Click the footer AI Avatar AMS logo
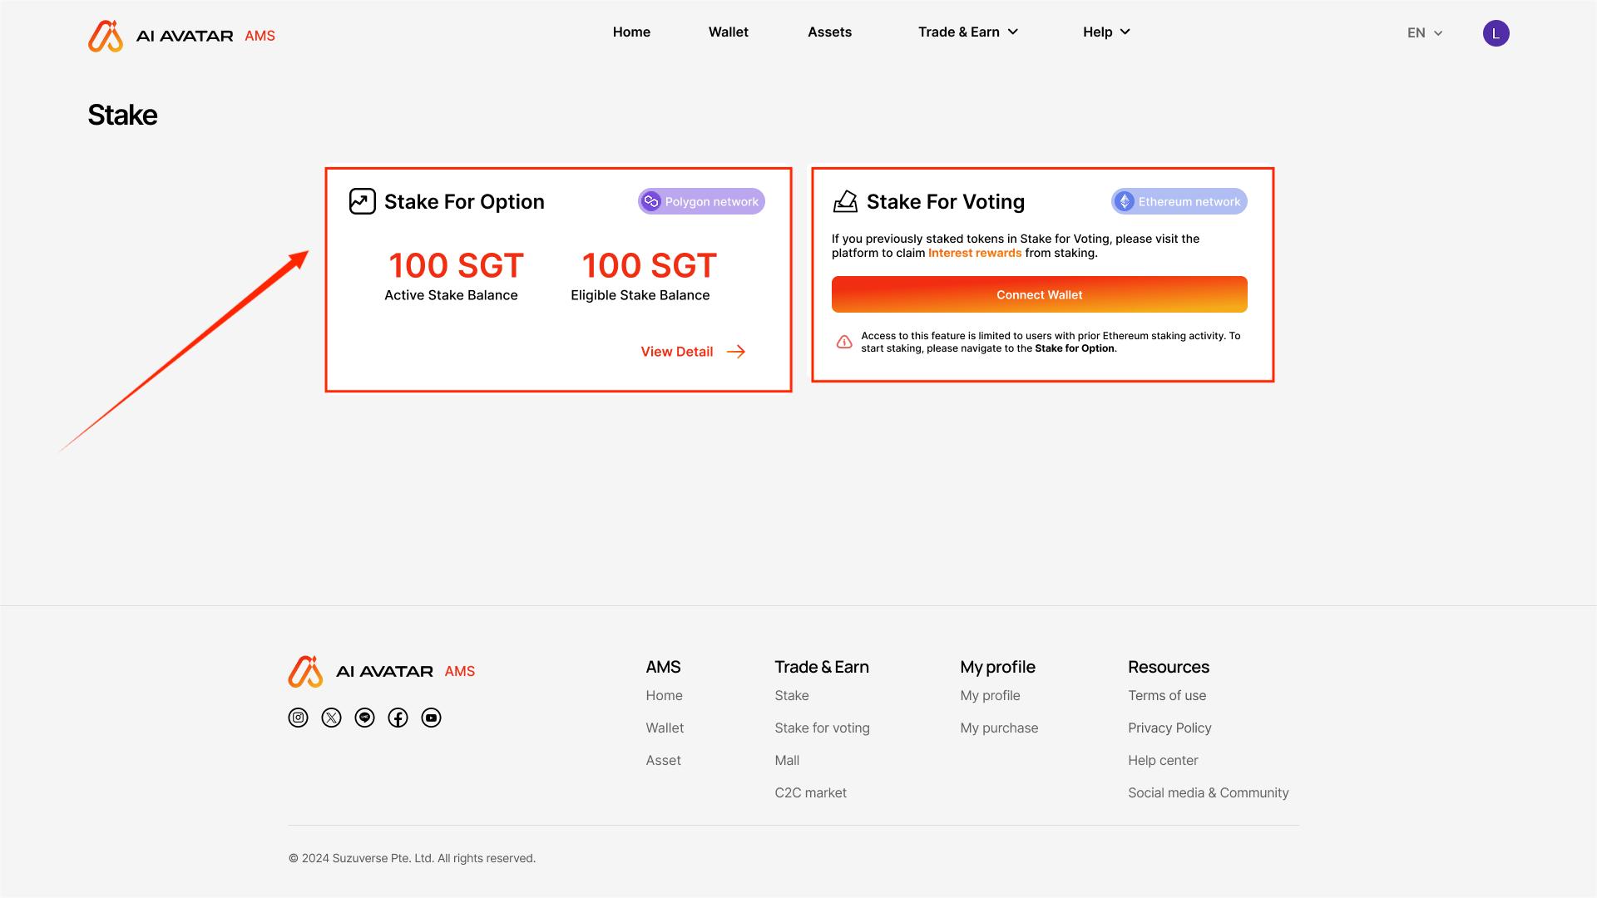The height and width of the screenshot is (898, 1597). click(x=382, y=671)
